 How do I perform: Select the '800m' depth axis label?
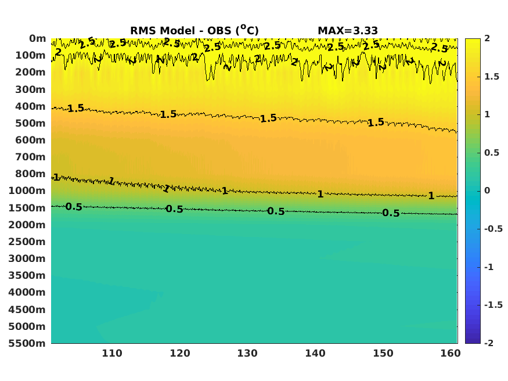click(30, 174)
